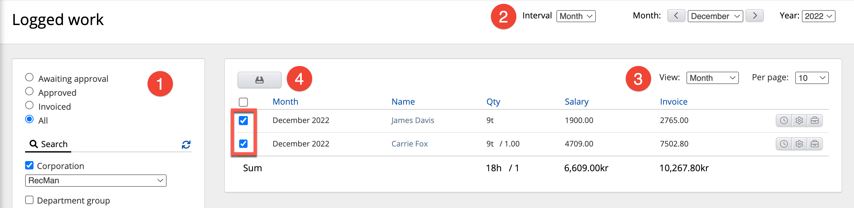The width and height of the screenshot is (854, 208).
Task: Open the Search tab in filter panel
Action: (48, 144)
